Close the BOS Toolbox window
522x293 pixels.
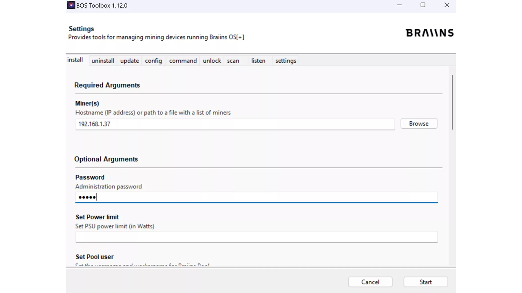click(x=447, y=5)
